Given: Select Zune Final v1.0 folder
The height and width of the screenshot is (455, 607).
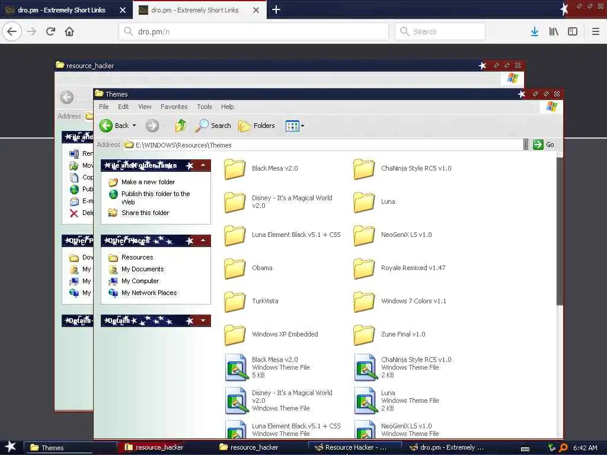Looking at the screenshot, I should pos(390,334).
